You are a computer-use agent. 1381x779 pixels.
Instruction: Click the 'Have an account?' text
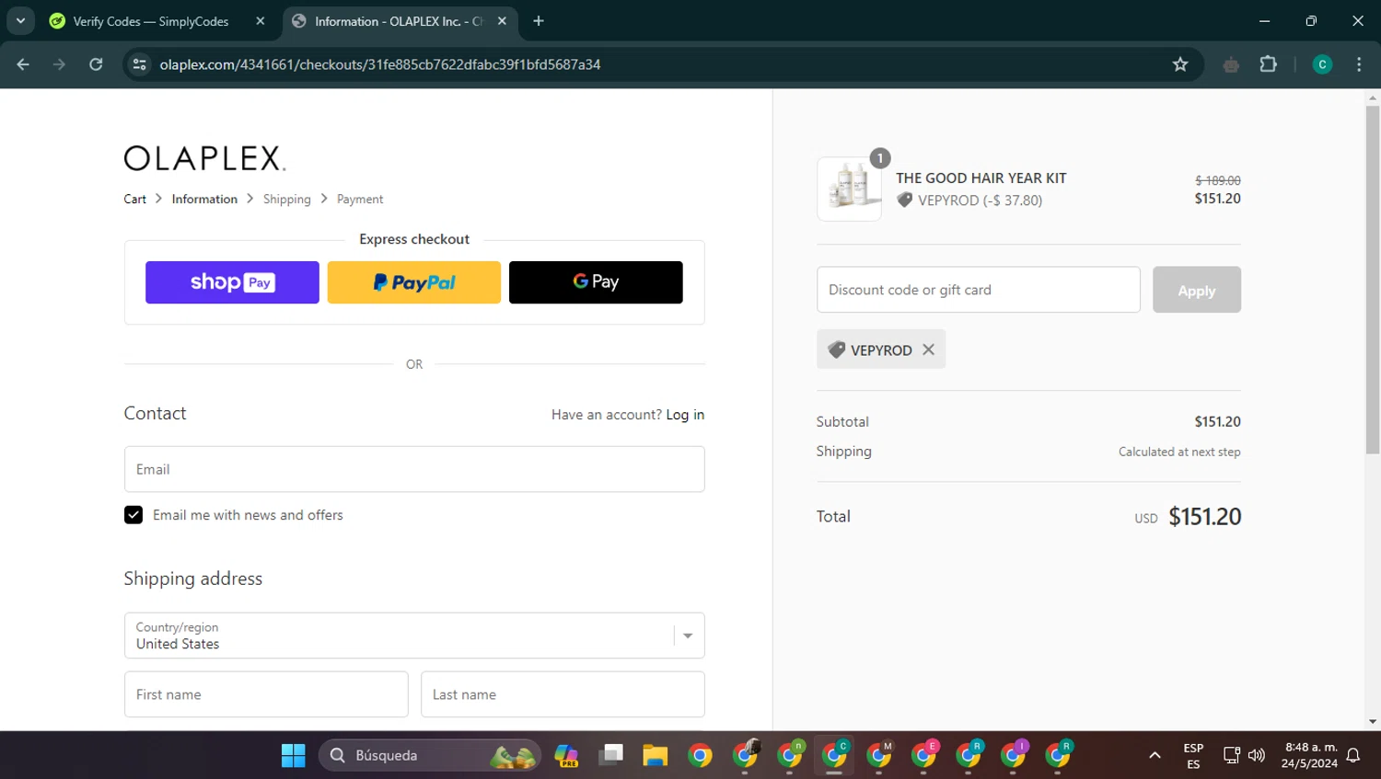[607, 415]
